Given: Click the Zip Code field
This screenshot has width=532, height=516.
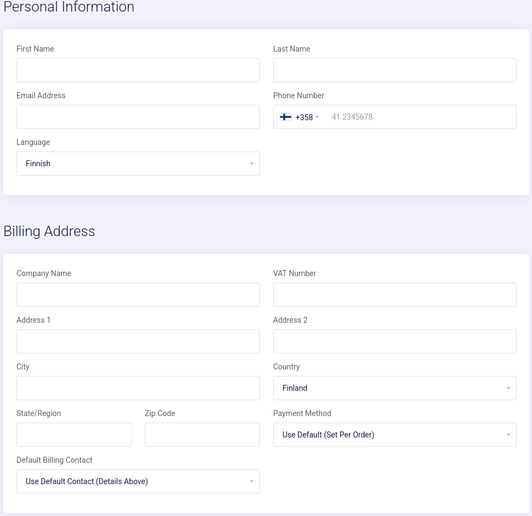Looking at the screenshot, I should (202, 435).
